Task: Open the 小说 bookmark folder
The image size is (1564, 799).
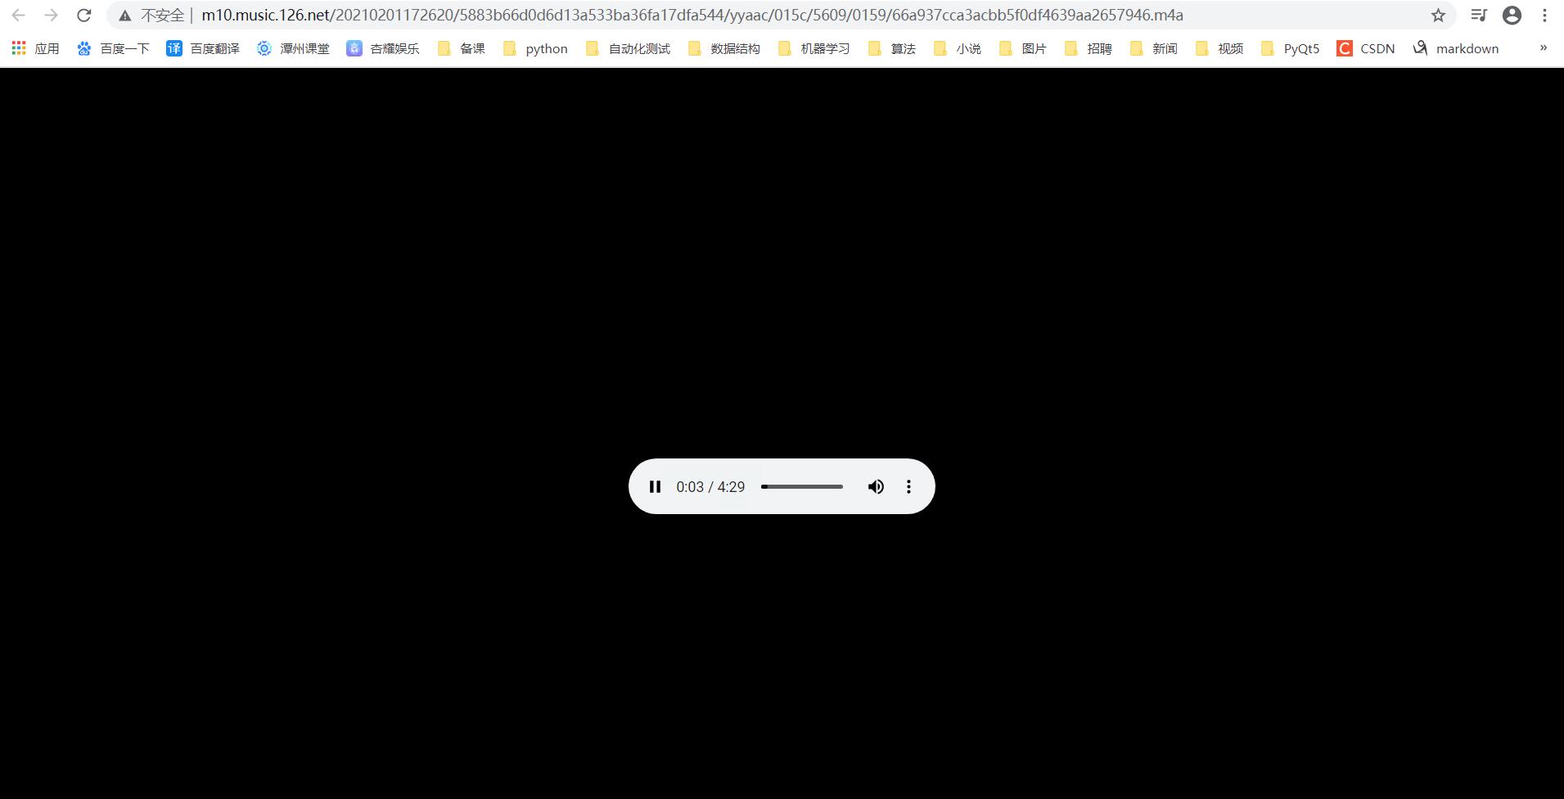Action: 958,48
